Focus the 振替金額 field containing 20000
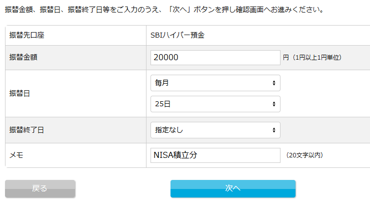The height and width of the screenshot is (201, 370). (x=215, y=58)
